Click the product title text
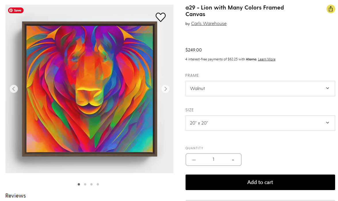 coord(234,11)
